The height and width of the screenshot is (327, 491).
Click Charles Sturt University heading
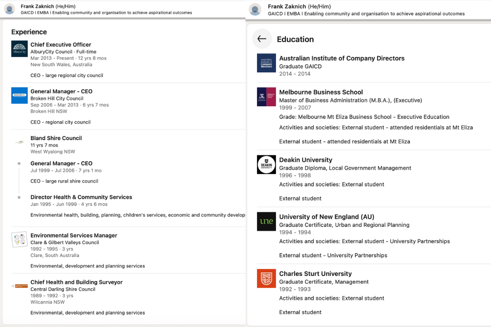tap(315, 274)
